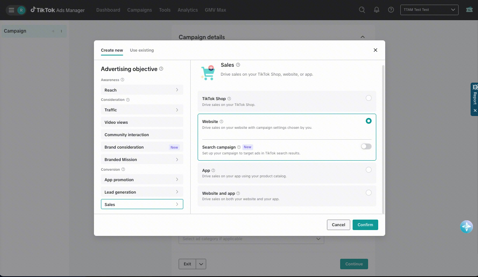Screen dimensions: 478x277
Task: Add new campaign with plus icon
Action: (53, 31)
